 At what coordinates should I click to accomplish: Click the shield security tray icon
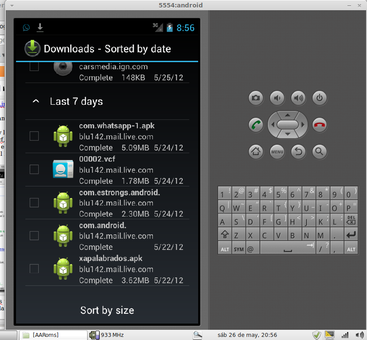coord(317,335)
